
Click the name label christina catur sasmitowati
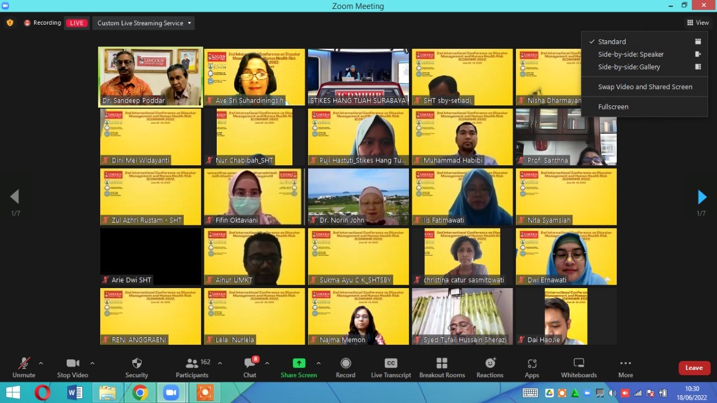click(464, 280)
